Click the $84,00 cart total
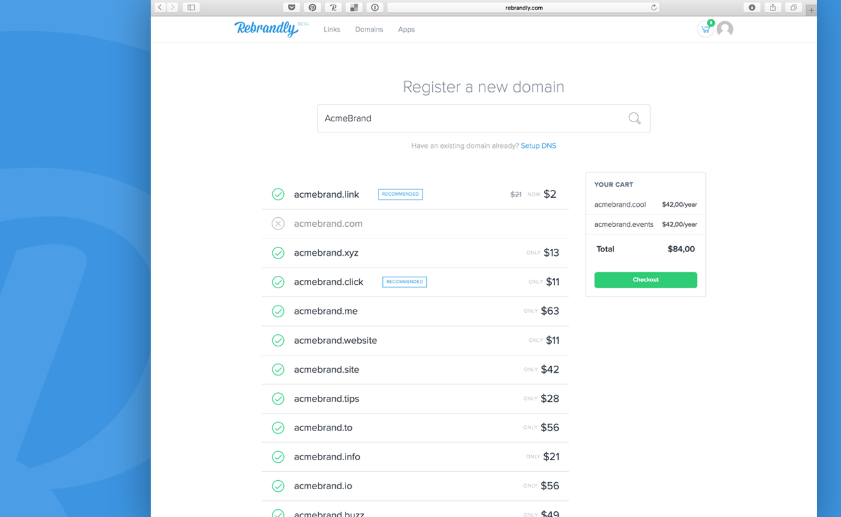The image size is (841, 517). 681,249
